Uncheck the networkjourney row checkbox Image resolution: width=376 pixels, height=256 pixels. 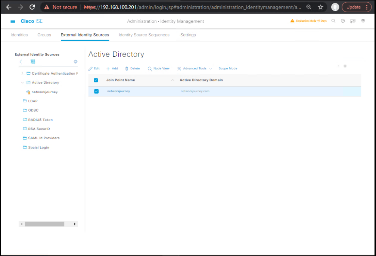click(96, 91)
